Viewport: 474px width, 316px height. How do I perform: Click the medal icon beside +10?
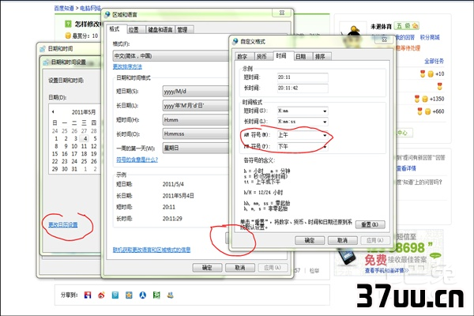tap(423, 73)
